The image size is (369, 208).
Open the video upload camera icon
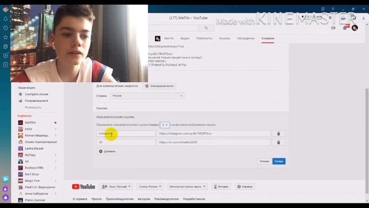coord(333,28)
